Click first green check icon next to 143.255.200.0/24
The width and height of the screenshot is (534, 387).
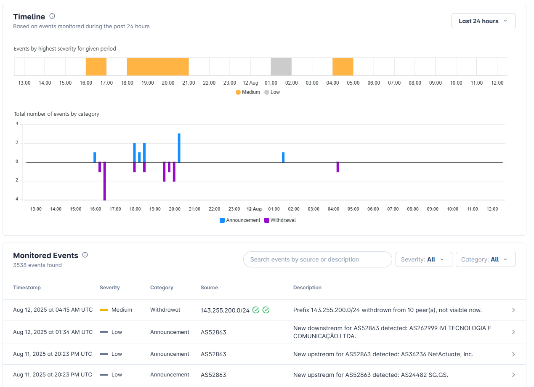[x=256, y=310]
